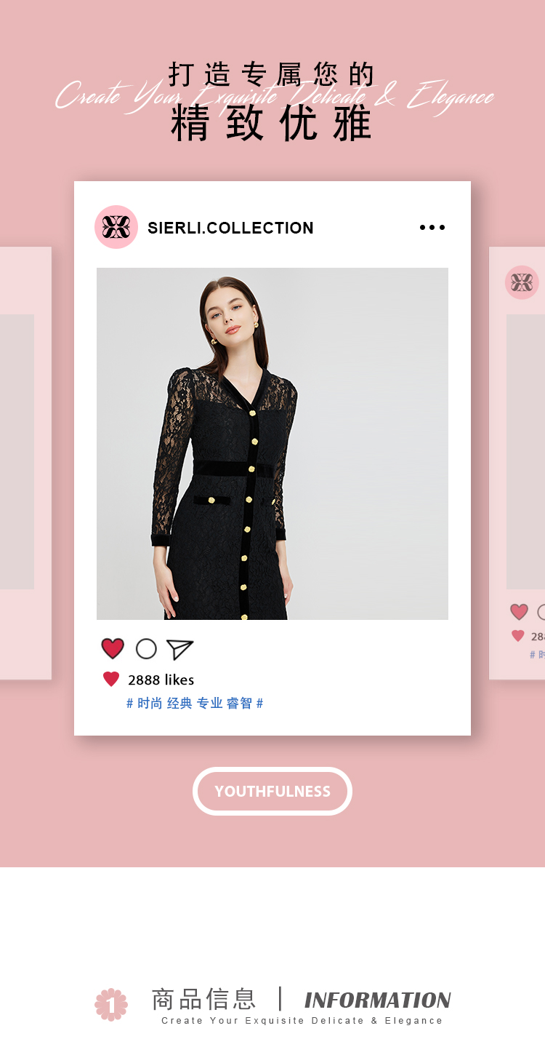Select the partially visible right card
This screenshot has height=1063, width=545.
517,463
